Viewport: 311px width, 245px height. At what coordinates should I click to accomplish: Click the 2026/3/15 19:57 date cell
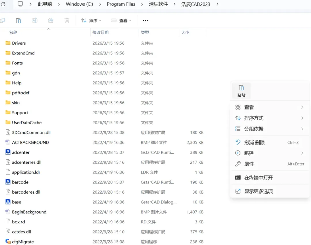pyautogui.click(x=108, y=73)
